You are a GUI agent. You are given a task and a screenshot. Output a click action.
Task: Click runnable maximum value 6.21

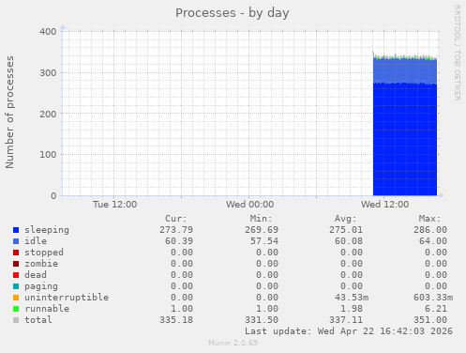[436, 309]
